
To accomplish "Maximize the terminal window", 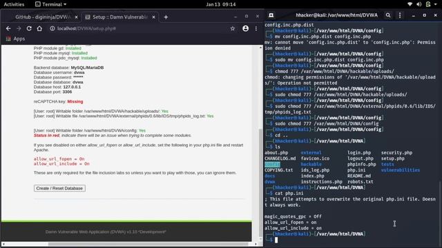I will [x=425, y=15].
